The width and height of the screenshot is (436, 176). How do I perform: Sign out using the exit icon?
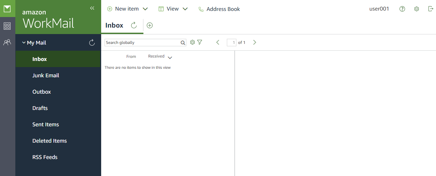click(431, 9)
